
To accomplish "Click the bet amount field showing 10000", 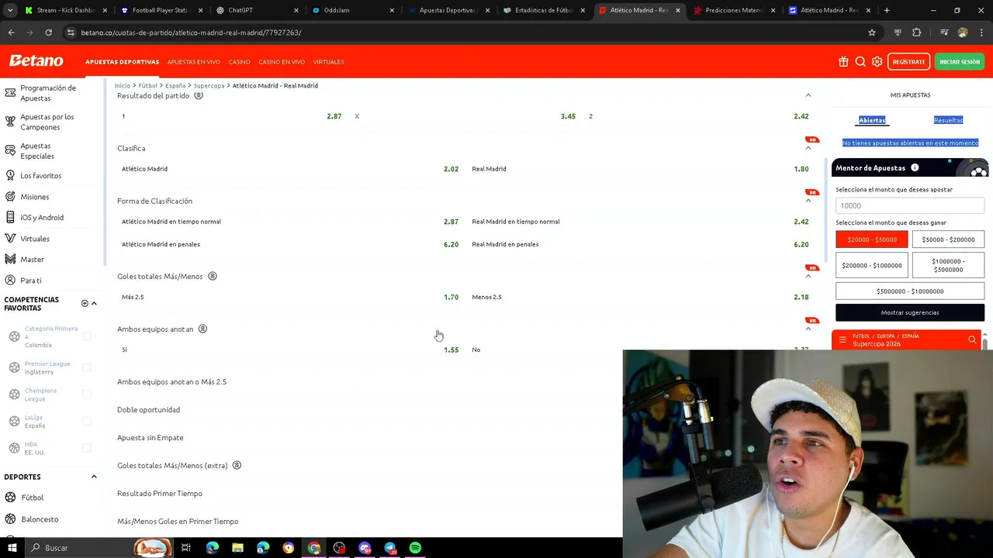I will [x=910, y=205].
